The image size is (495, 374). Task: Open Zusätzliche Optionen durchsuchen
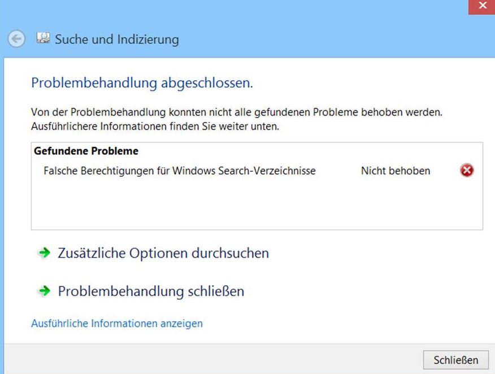click(x=163, y=253)
